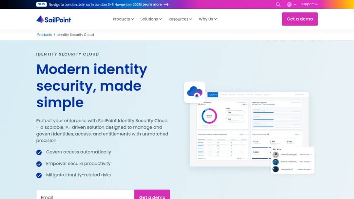Screen dimensions: 354x199
Task: Click the NEW badge in banner
Action: (41, 4)
